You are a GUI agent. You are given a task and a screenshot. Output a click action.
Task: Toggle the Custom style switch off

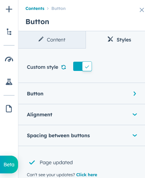[x=82, y=66]
